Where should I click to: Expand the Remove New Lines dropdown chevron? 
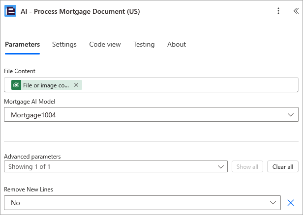[x=273, y=203]
